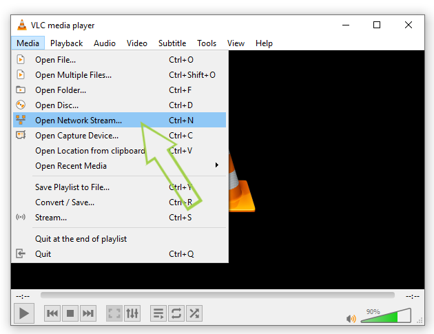Viewport: 434px width, 334px height.
Task: Select Open Location from clipboard
Action: coord(120,151)
